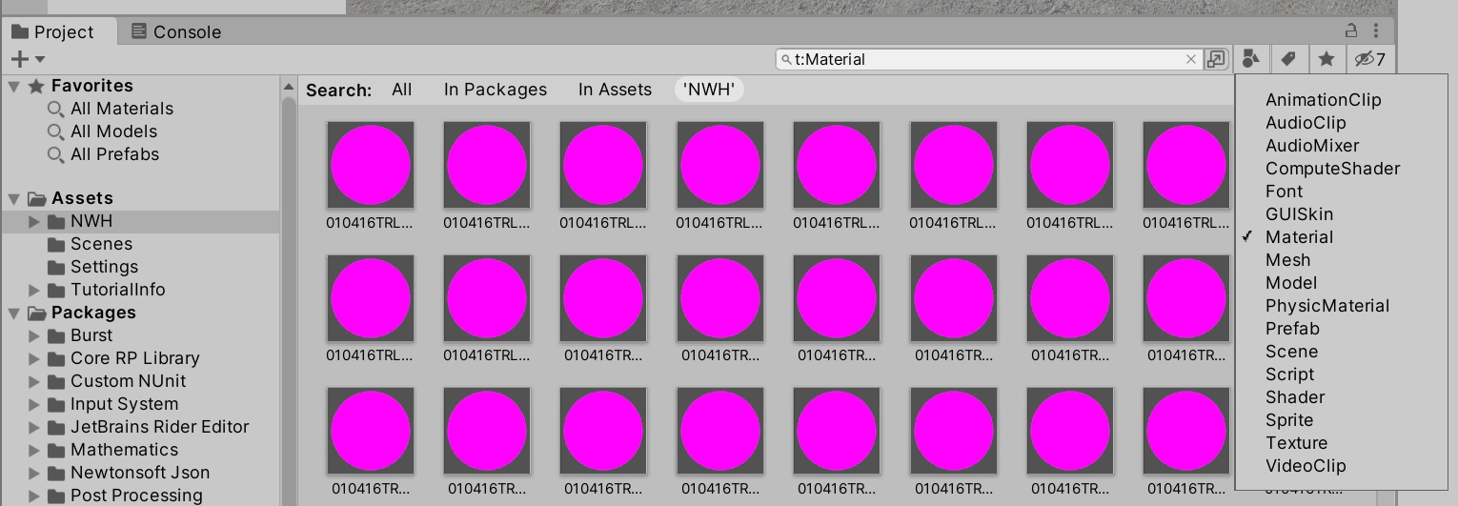Select the Core RP Library folder

pos(134,358)
